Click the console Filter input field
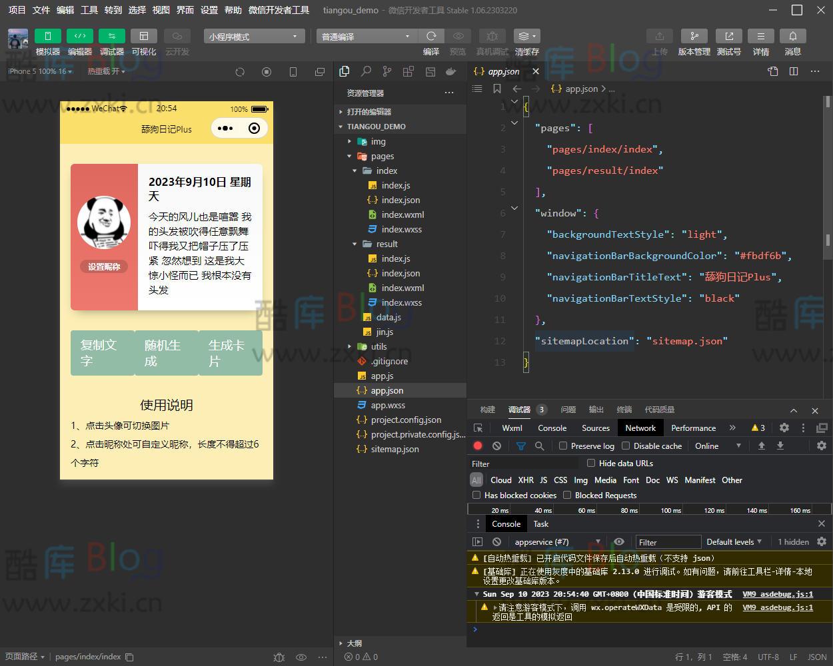 [668, 542]
